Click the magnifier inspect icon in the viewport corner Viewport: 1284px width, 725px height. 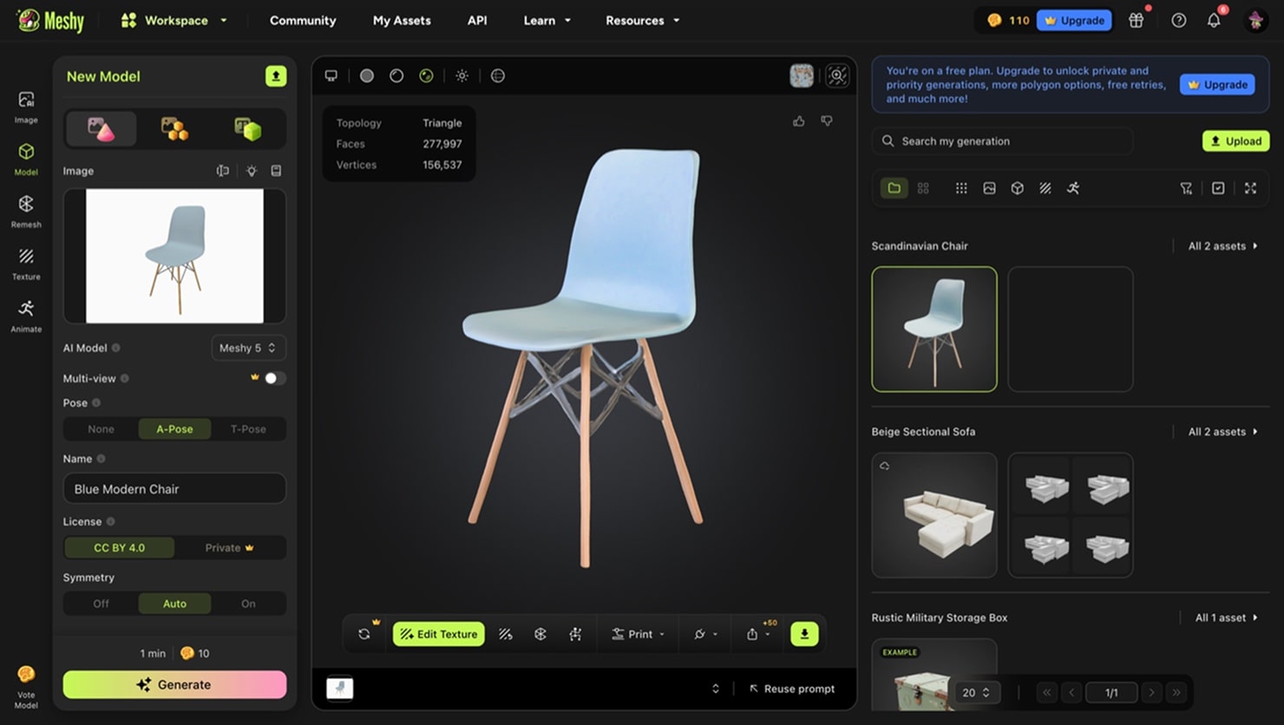[835, 75]
